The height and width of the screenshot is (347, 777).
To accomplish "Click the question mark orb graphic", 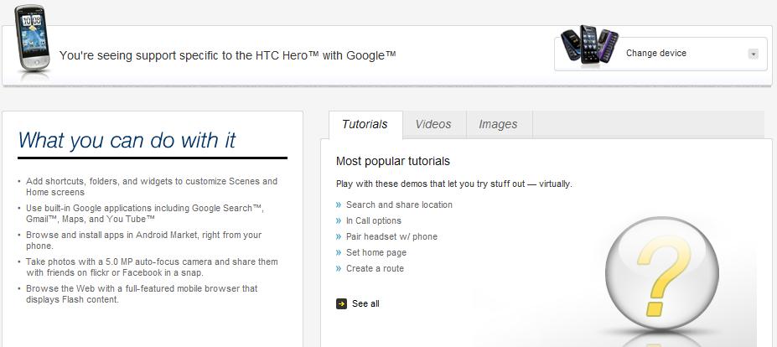I will tap(661, 273).
